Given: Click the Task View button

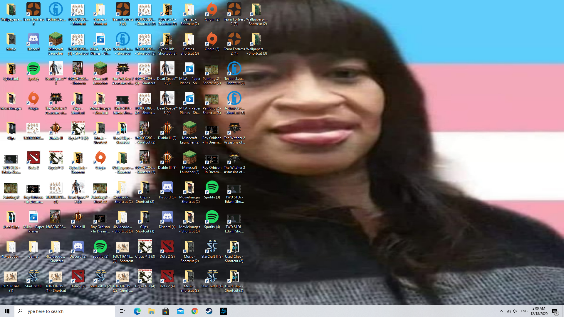Looking at the screenshot, I should pyautogui.click(x=122, y=311).
